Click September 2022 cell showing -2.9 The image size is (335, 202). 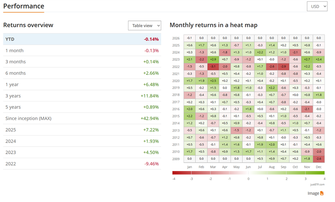[x=283, y=66]
